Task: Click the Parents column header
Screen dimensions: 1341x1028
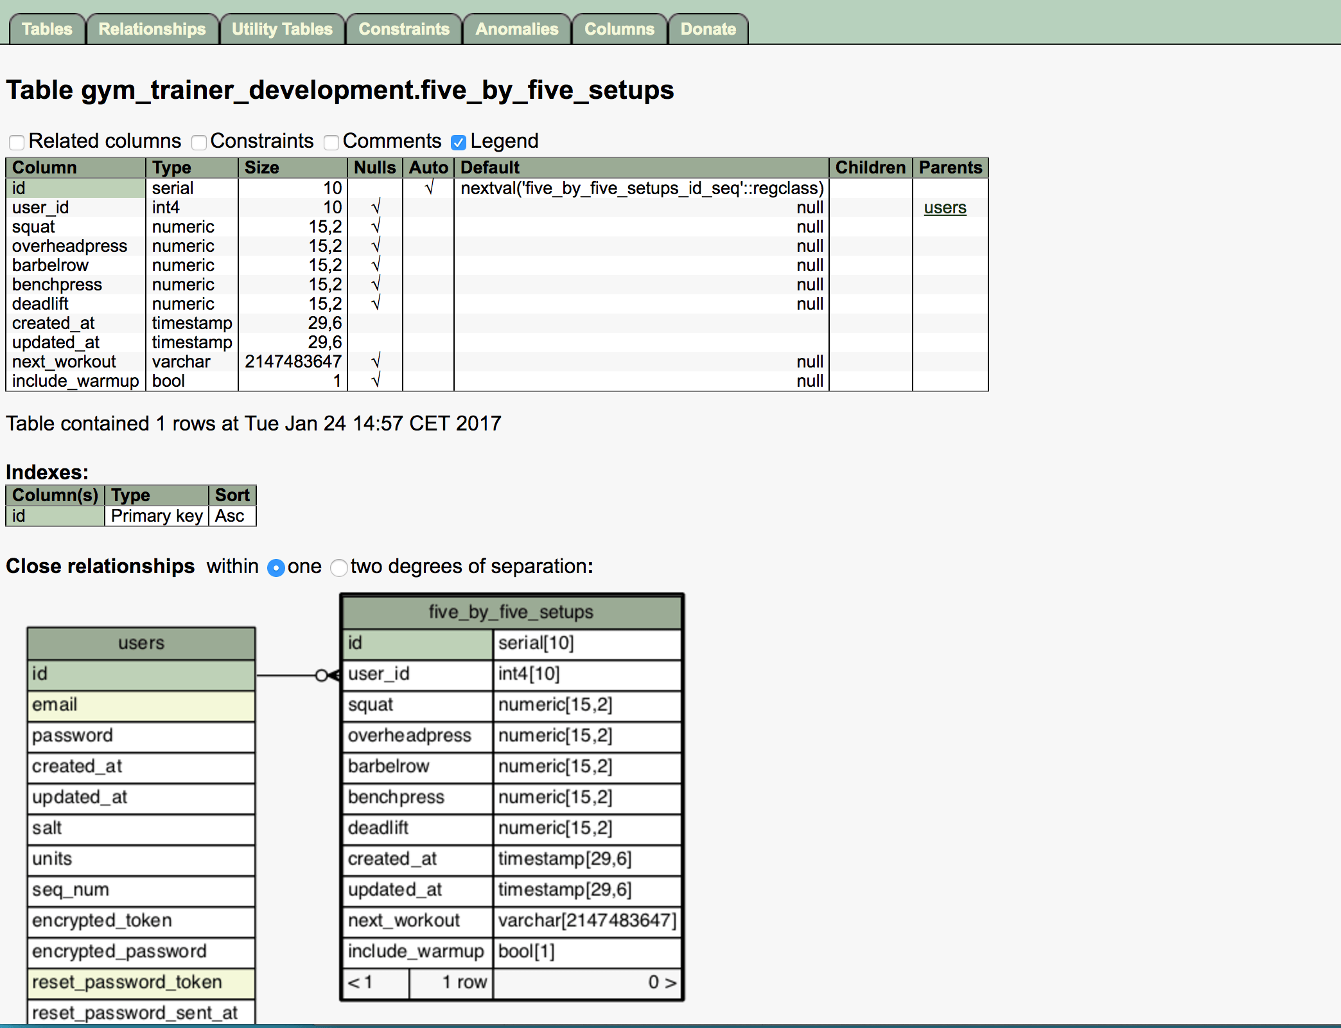Action: tap(951, 168)
